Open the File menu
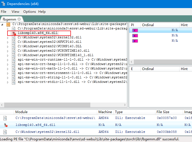The width and height of the screenshot is (192, 142). [4, 12]
